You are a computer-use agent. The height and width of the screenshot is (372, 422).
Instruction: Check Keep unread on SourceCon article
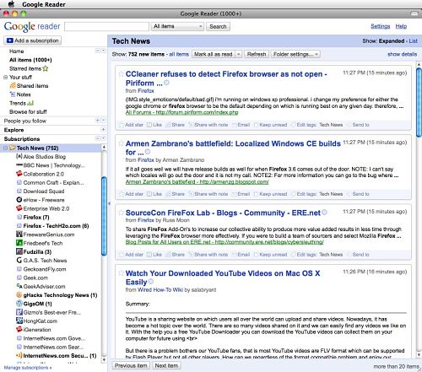click(270, 255)
